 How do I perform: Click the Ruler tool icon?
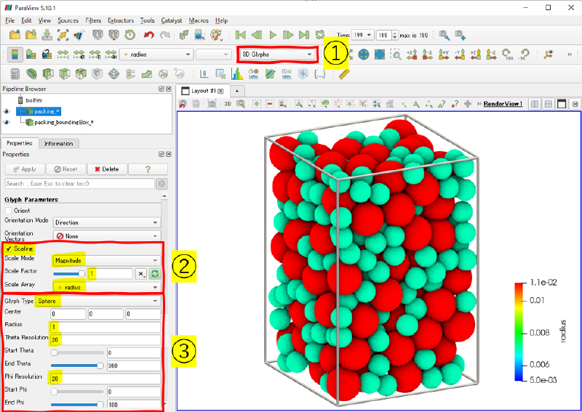[344, 73]
